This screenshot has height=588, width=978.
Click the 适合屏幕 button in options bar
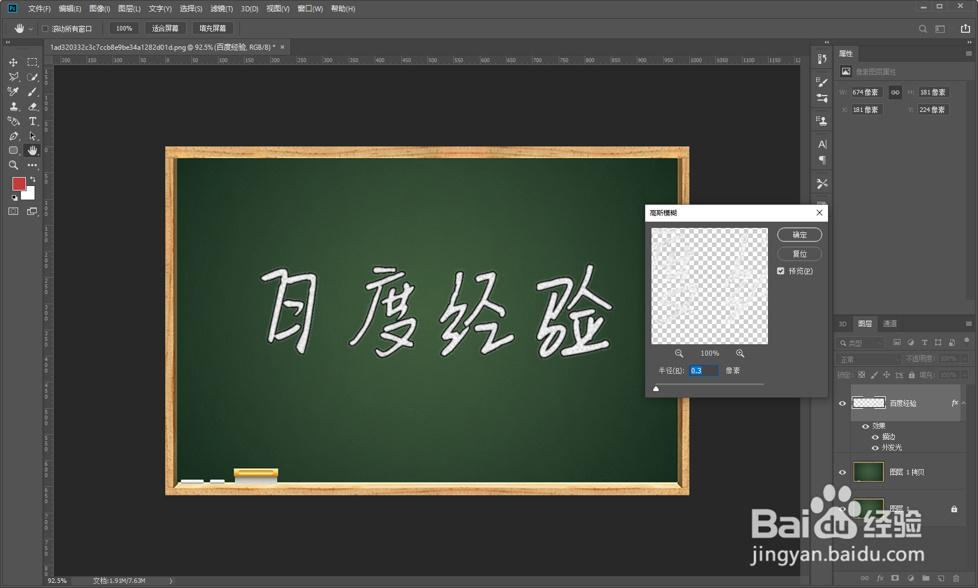tap(165, 28)
